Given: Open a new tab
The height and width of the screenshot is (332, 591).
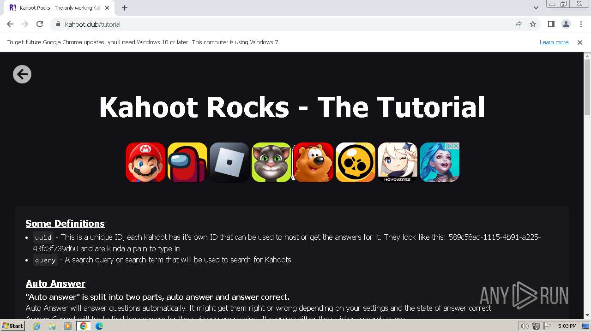Looking at the screenshot, I should pos(125,8).
